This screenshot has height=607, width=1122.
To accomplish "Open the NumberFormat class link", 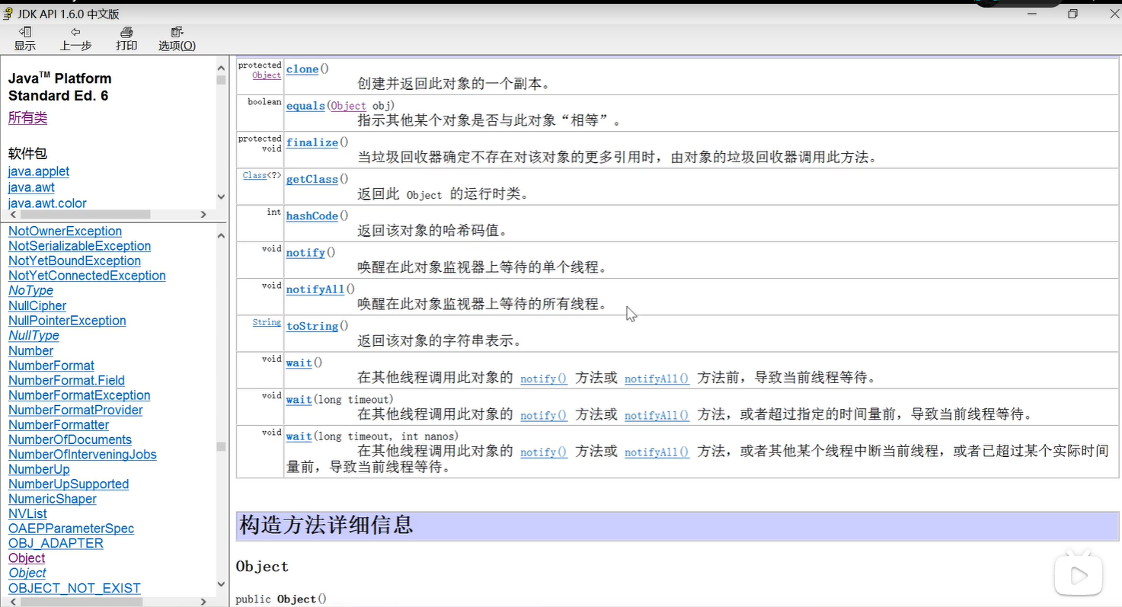I will point(51,366).
